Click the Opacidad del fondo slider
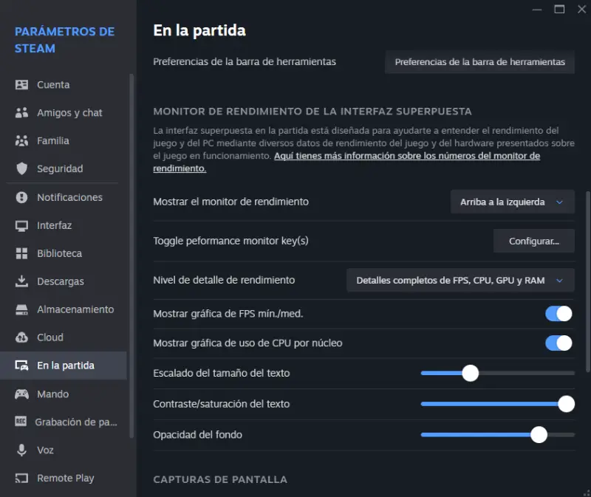This screenshot has height=497, width=591. [497, 435]
